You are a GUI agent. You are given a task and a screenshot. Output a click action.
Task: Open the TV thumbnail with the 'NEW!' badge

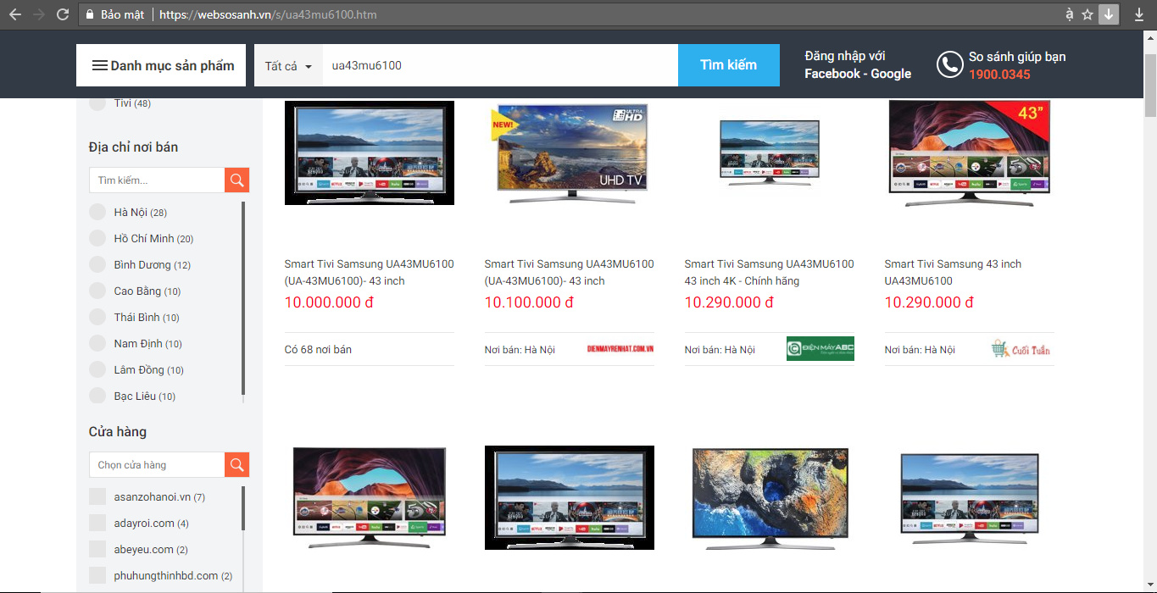569,152
